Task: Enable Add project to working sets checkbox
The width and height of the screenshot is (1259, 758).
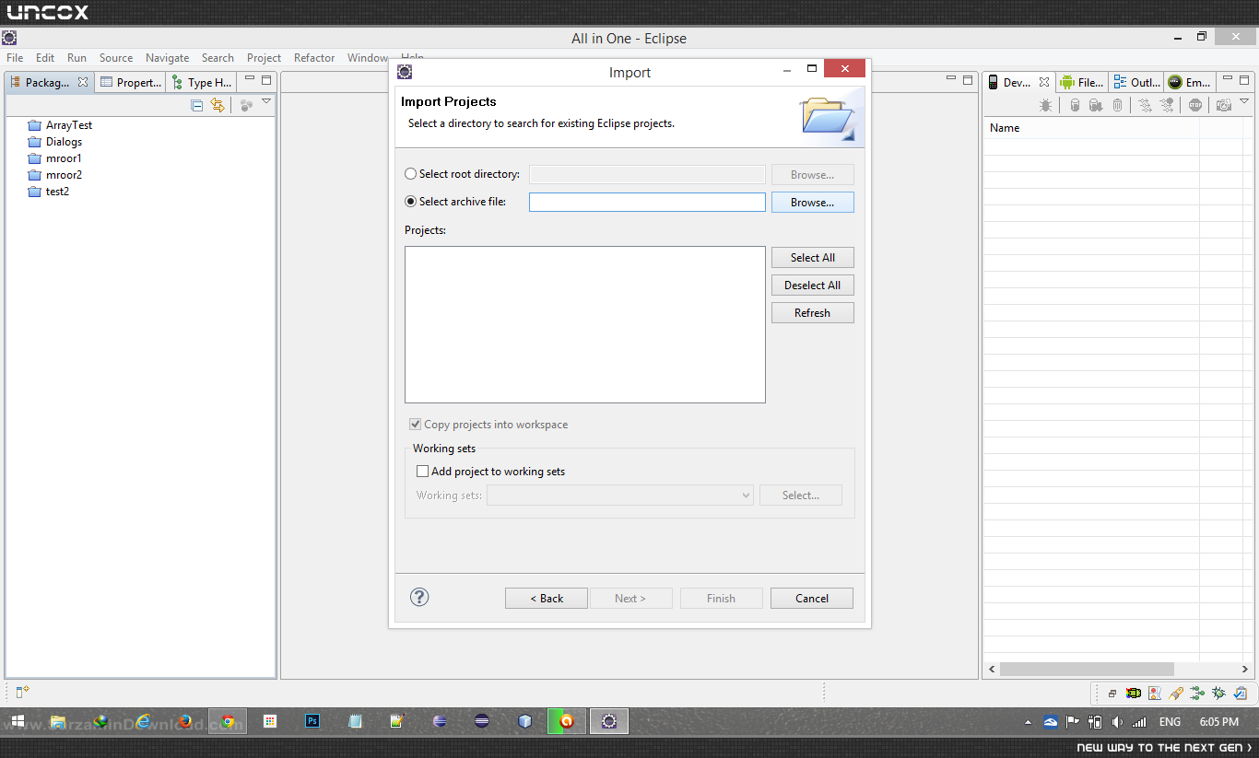Action: [423, 472]
